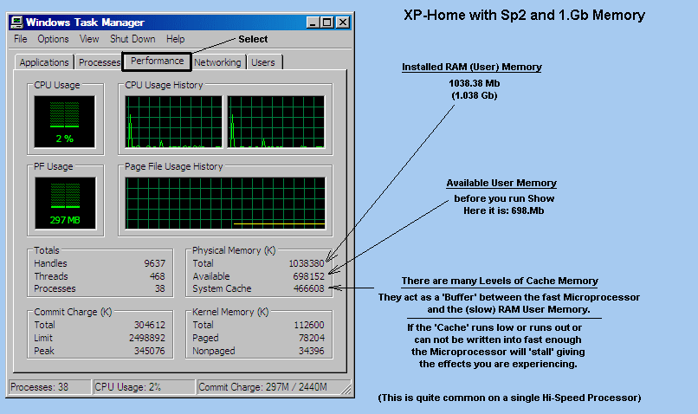Open the View menu
The image size is (698, 414).
tap(89, 39)
